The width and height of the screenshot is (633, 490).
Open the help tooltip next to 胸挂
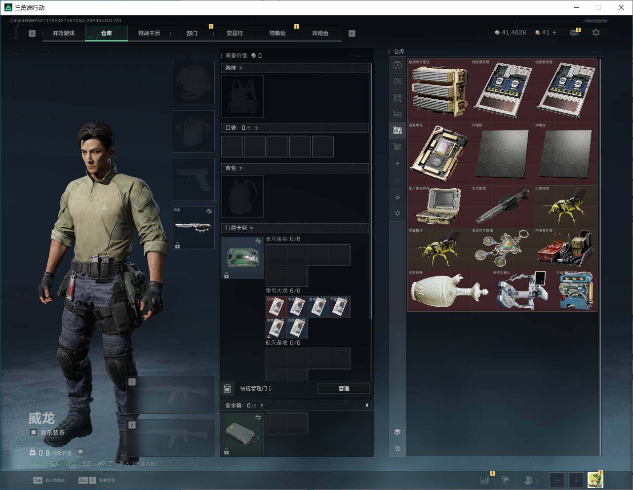241,68
